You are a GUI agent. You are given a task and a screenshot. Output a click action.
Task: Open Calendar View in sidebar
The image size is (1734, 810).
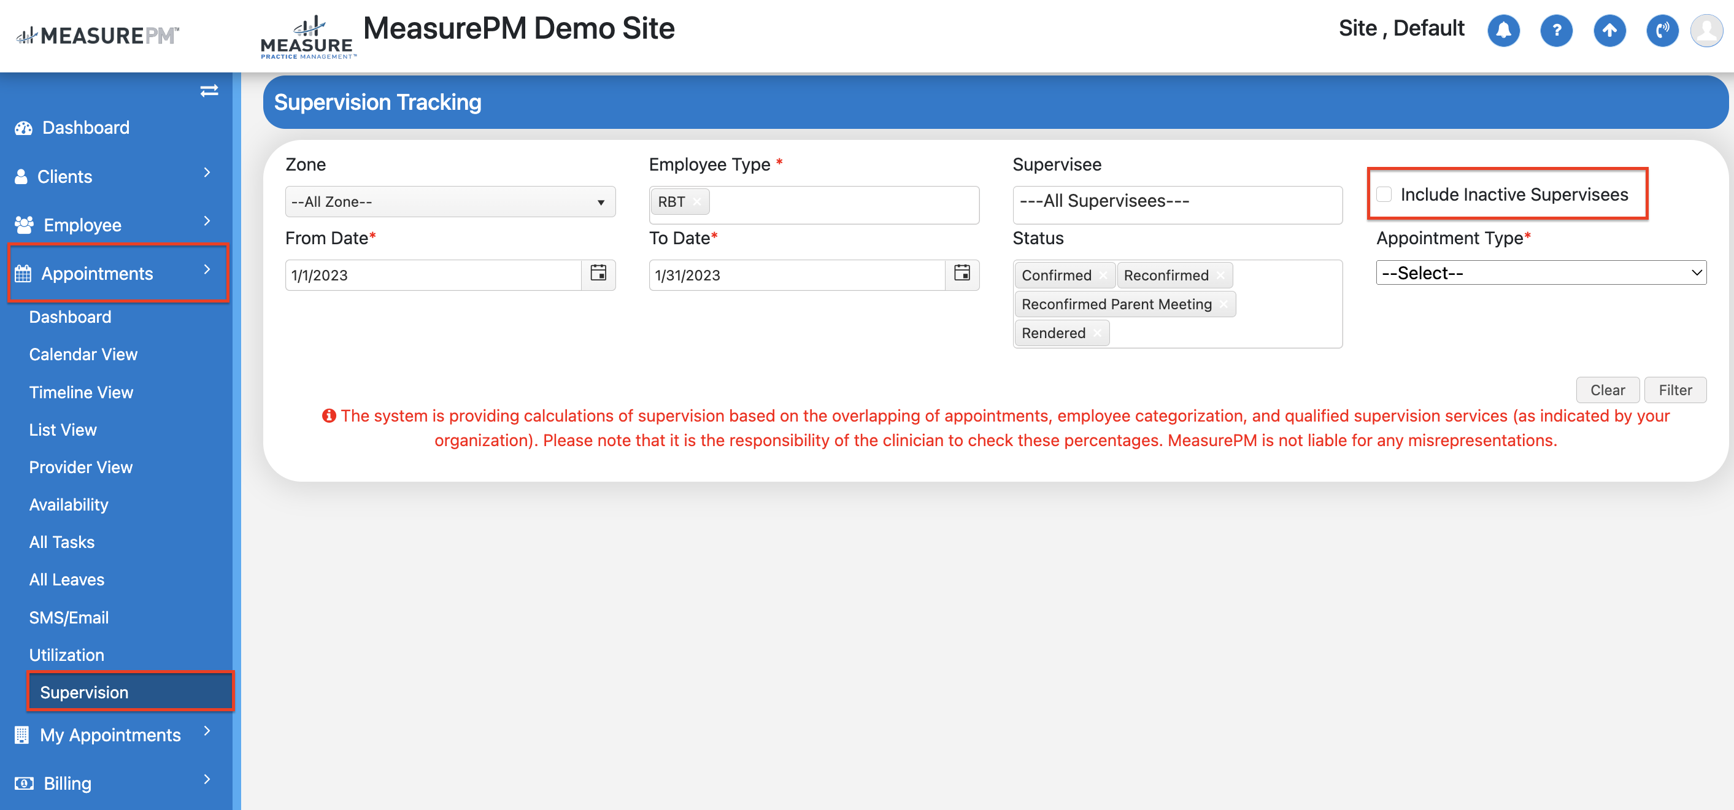pyautogui.click(x=83, y=354)
